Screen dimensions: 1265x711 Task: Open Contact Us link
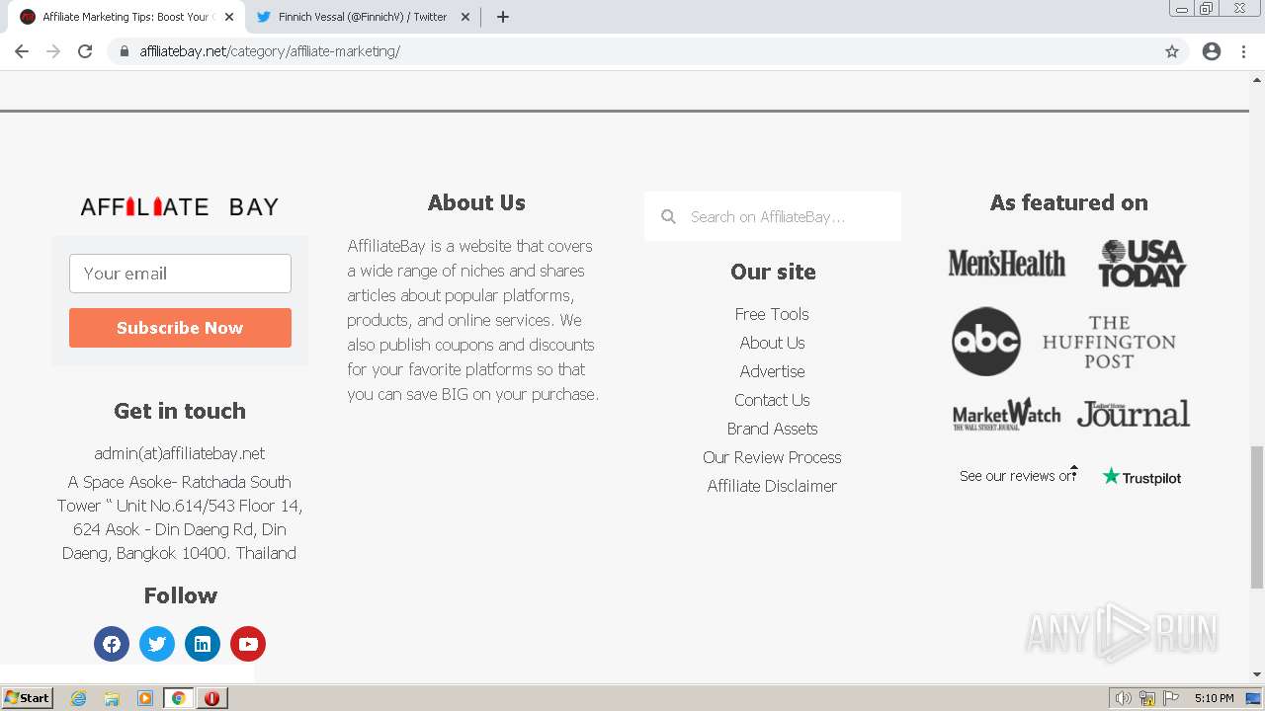pyautogui.click(x=772, y=400)
